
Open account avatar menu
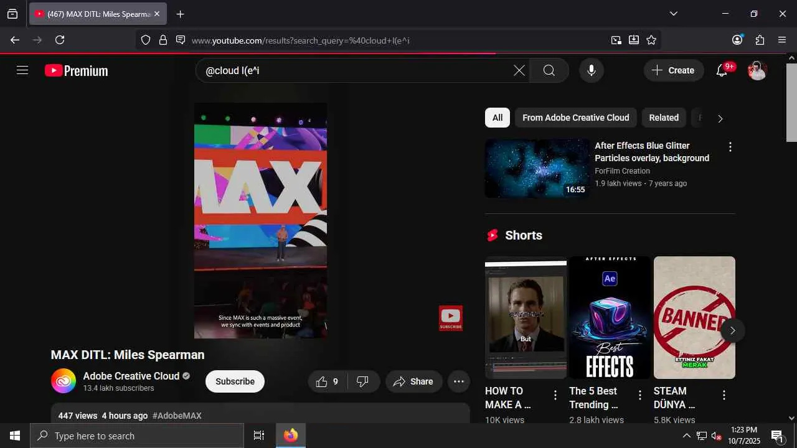757,70
